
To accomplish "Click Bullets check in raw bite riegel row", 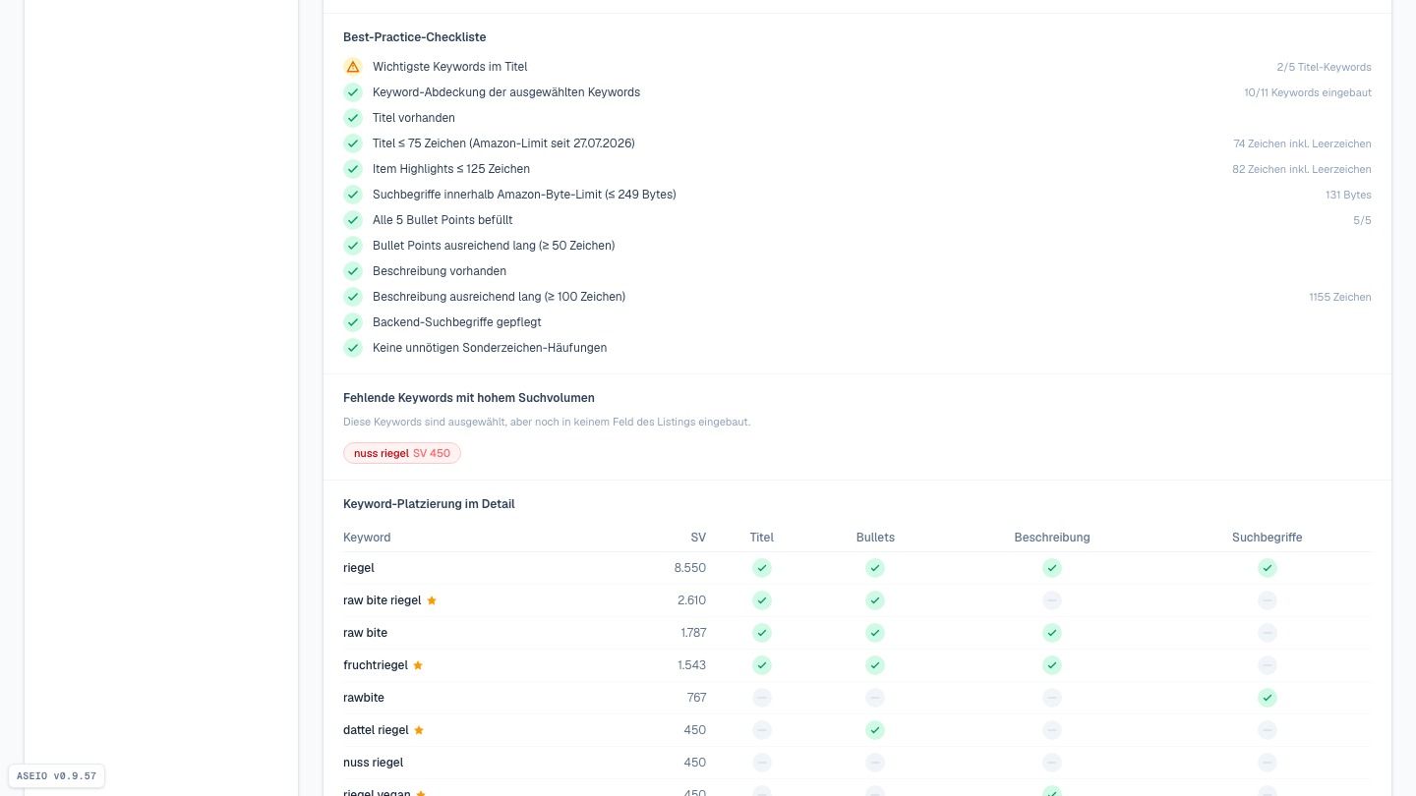I will [x=875, y=600].
